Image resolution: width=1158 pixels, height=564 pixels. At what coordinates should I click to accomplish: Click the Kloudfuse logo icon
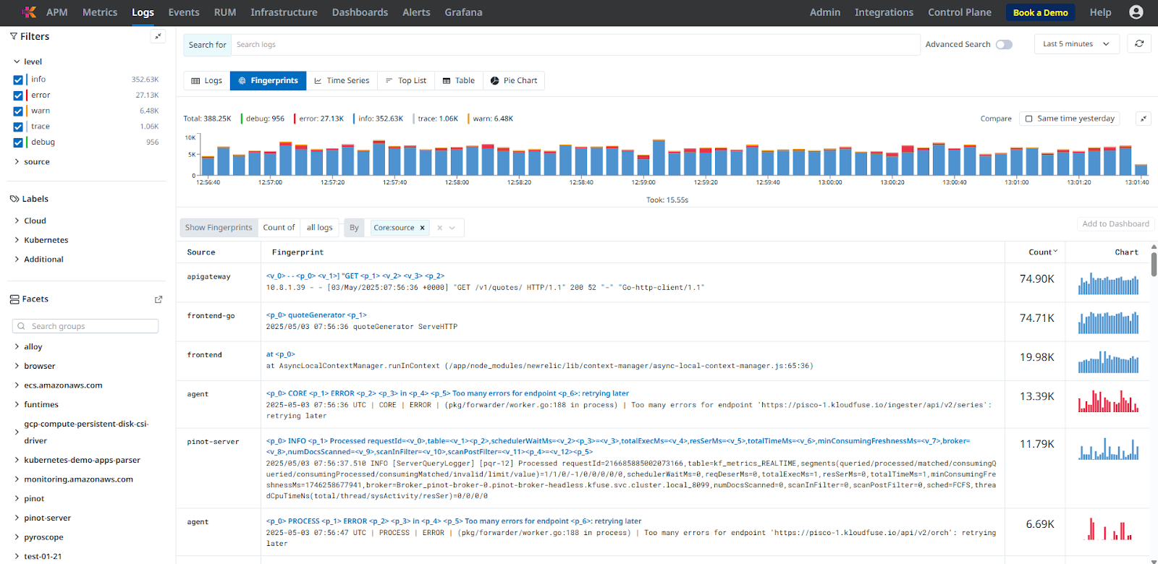(28, 12)
